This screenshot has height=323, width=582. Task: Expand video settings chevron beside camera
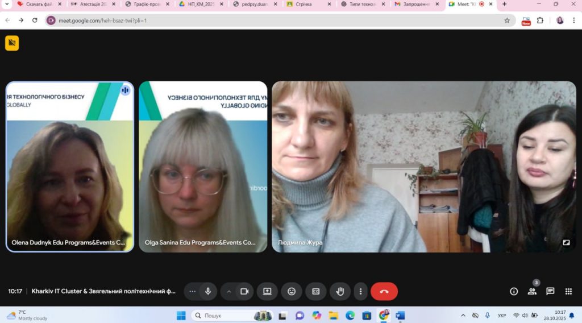[x=229, y=291]
